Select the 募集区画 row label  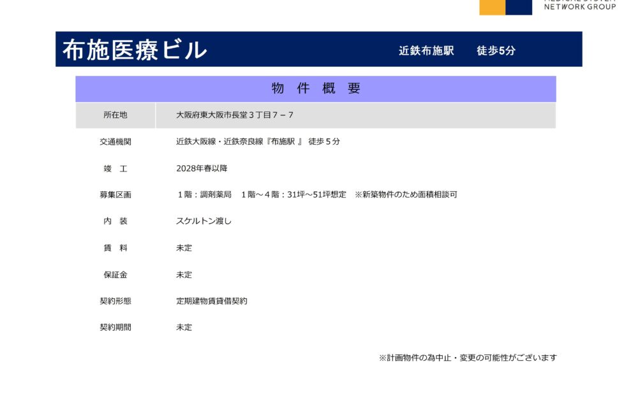(115, 194)
